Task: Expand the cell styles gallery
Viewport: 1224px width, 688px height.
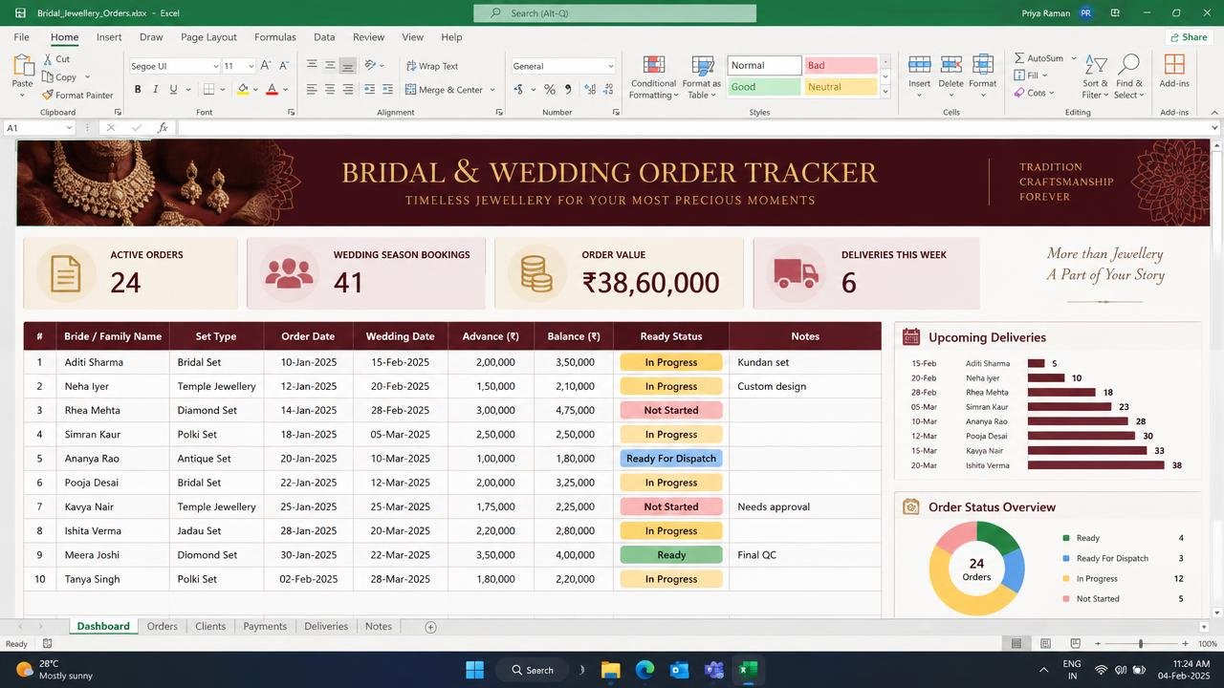Action: (x=885, y=92)
